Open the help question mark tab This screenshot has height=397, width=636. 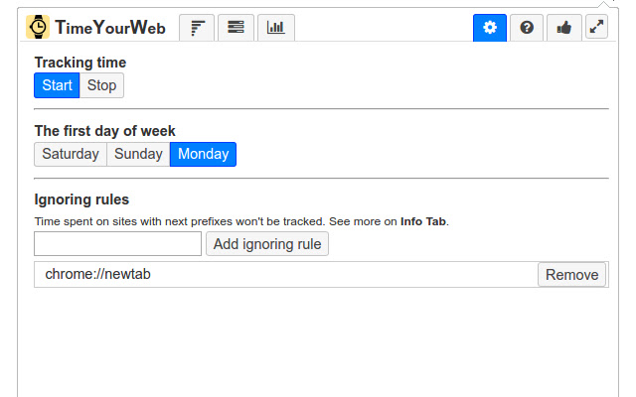point(527,28)
